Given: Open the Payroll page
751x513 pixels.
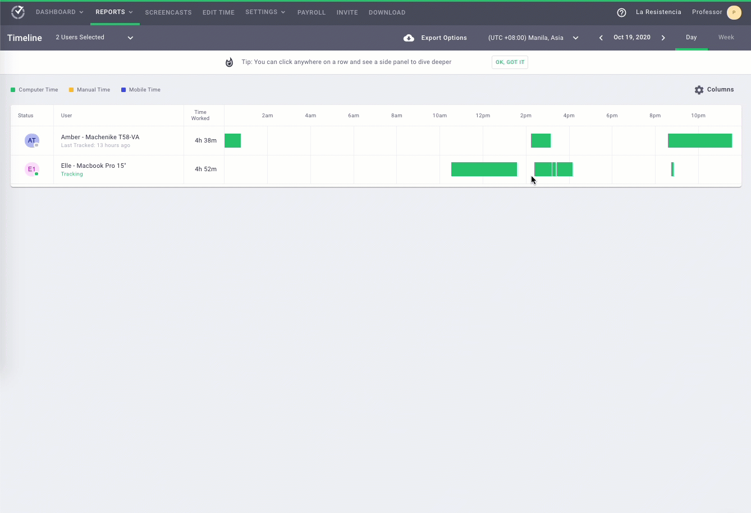Looking at the screenshot, I should 312,12.
